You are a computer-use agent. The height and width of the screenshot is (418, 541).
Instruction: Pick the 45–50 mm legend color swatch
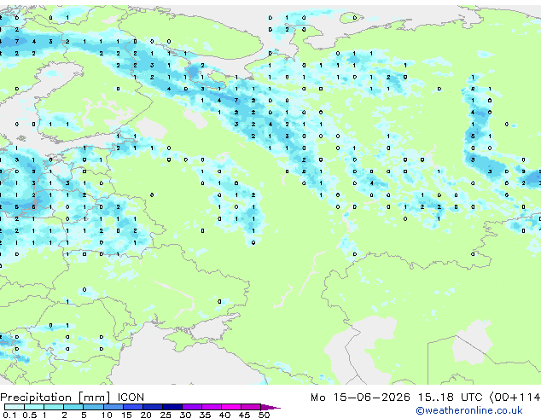pyautogui.click(x=251, y=407)
